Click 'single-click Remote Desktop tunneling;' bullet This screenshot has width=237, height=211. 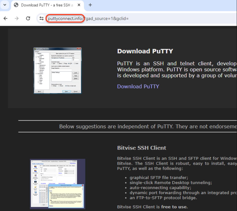[x=171, y=183]
